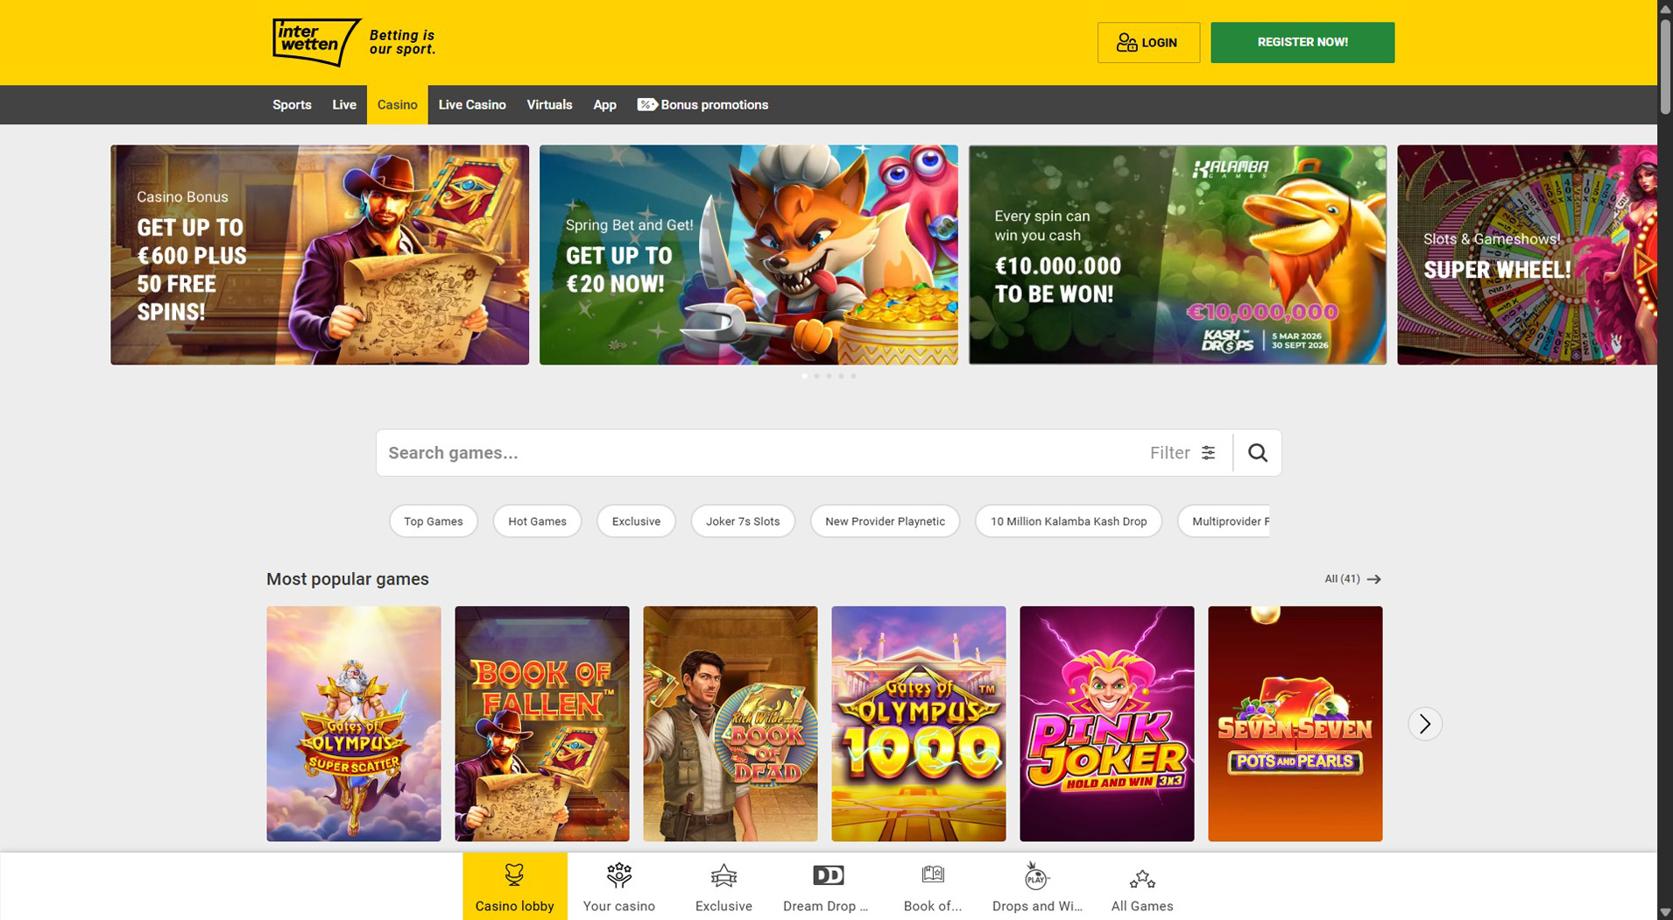Select the Your casino icon
This screenshot has height=920, width=1673.
[618, 883]
